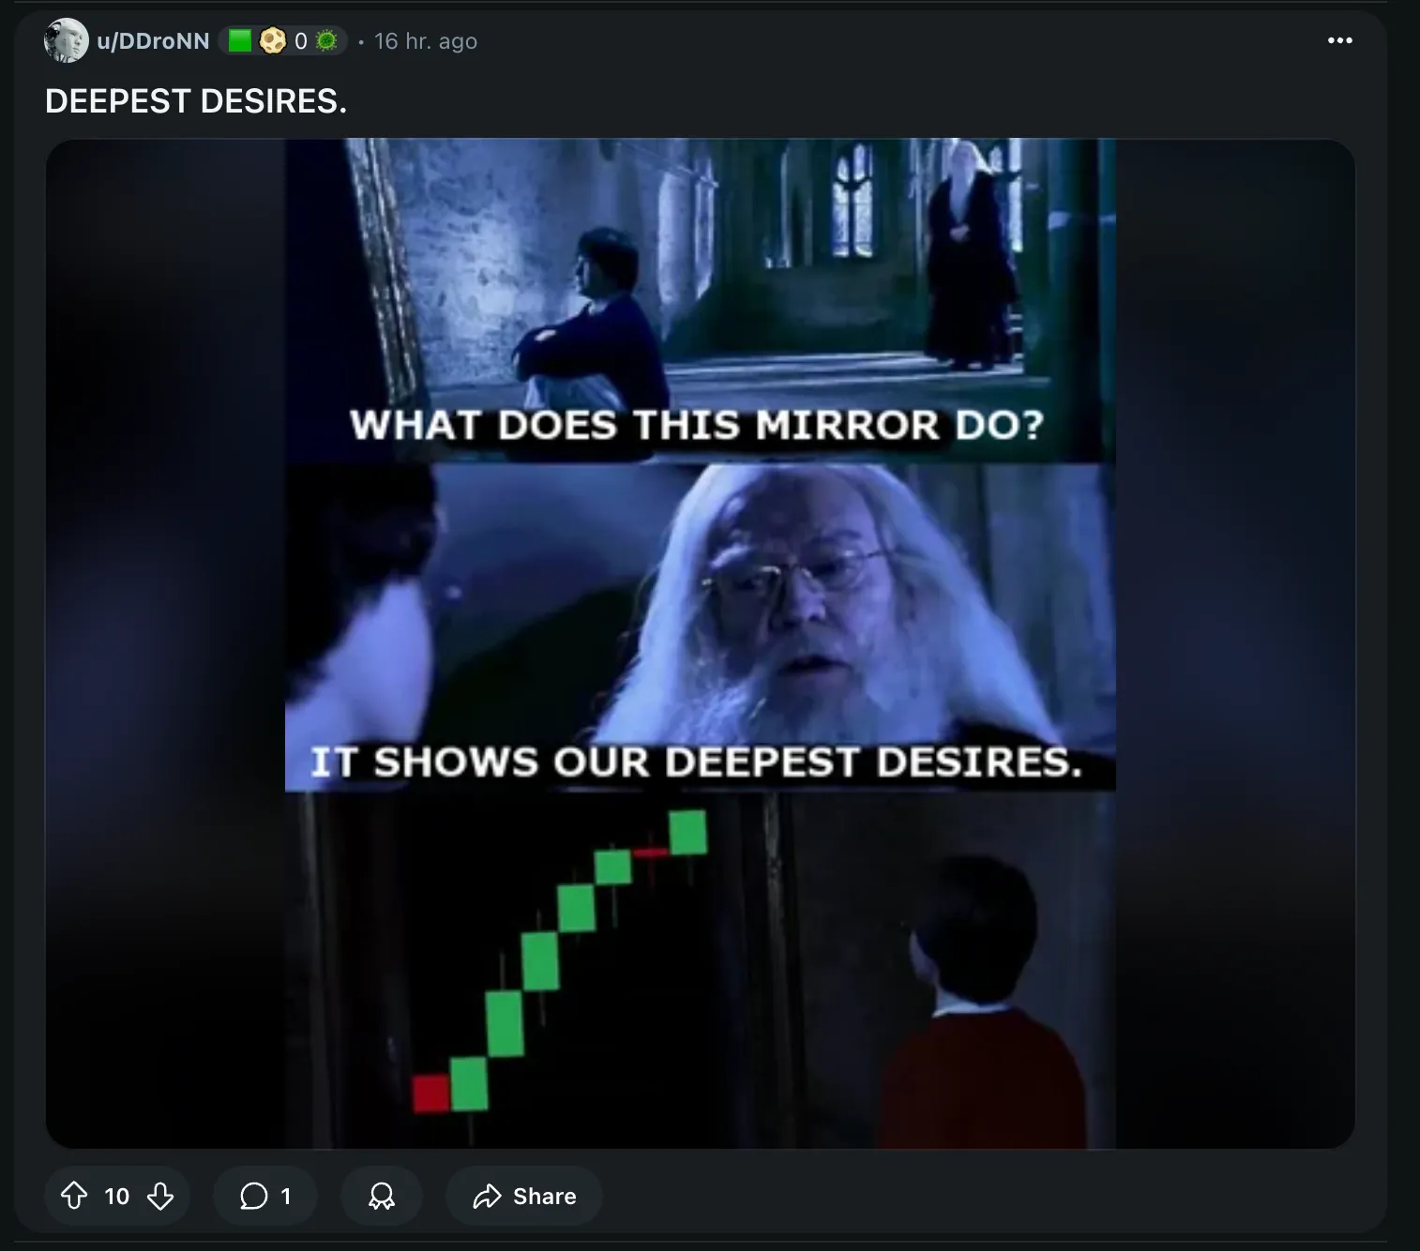Screen dimensions: 1420x1251
Task: Click the '16 hr. ago' timestamp
Action: pos(426,41)
